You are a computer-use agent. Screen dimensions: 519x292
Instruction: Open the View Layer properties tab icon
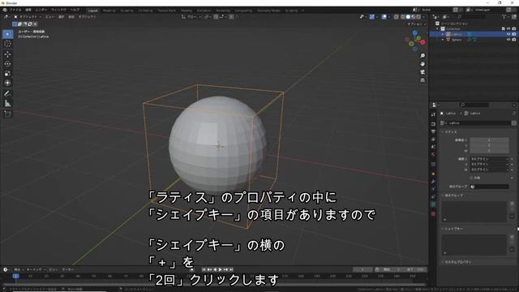[433, 140]
